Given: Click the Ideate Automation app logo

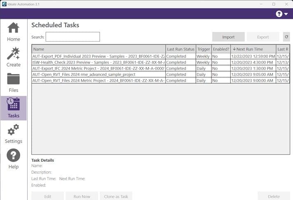Looking at the screenshot, I should click(4, 4).
